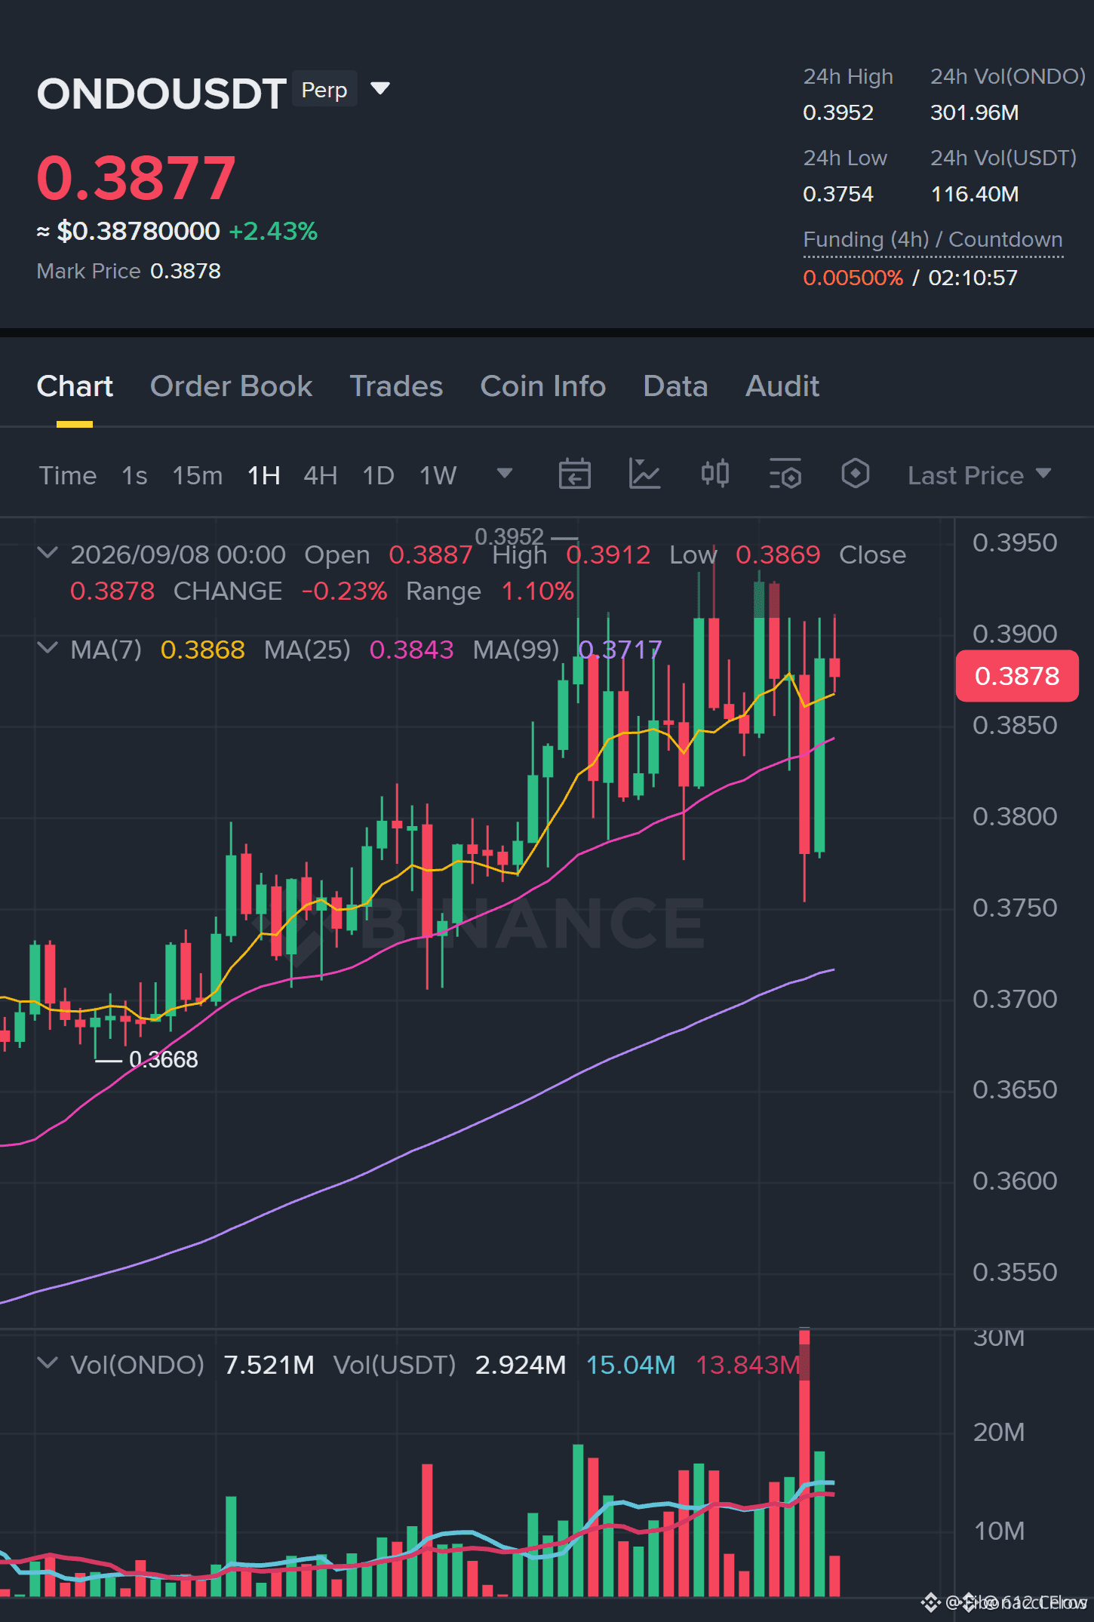Open the hexagon chart preferences icon
The height and width of the screenshot is (1622, 1094).
tap(856, 475)
